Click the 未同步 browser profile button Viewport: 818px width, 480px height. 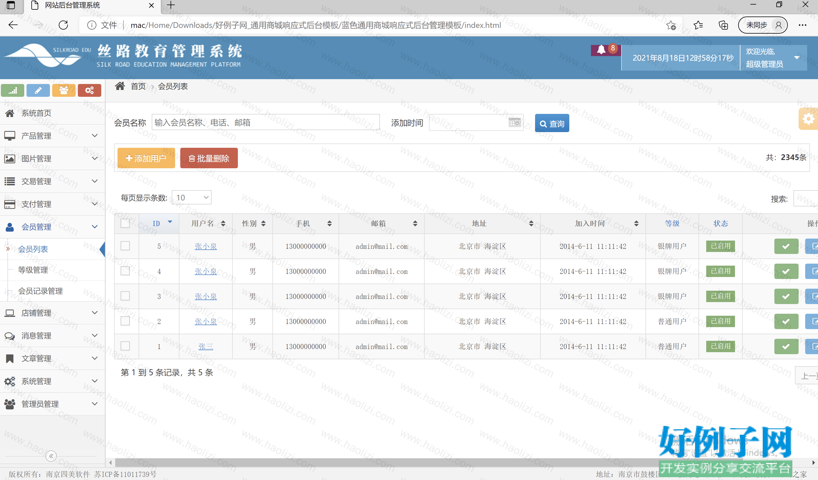(x=762, y=25)
